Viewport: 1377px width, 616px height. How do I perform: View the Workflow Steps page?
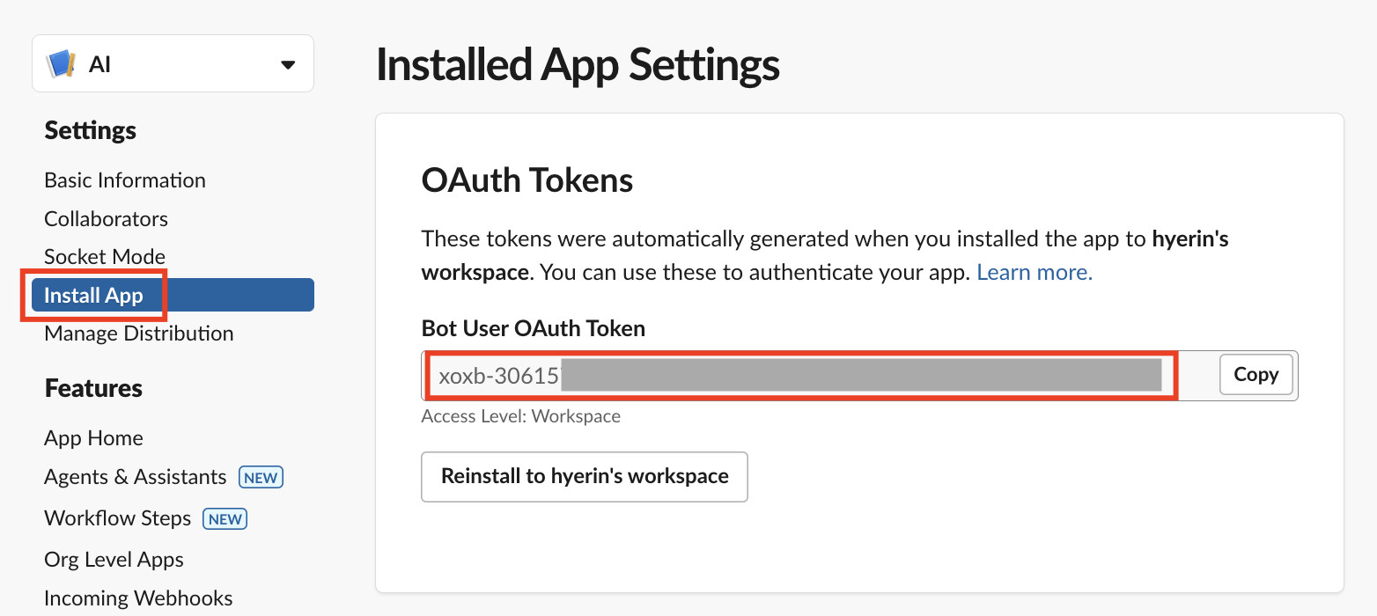tap(117, 517)
